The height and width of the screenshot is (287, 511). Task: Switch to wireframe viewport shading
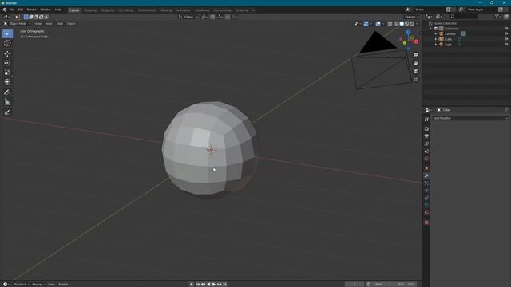click(397, 24)
